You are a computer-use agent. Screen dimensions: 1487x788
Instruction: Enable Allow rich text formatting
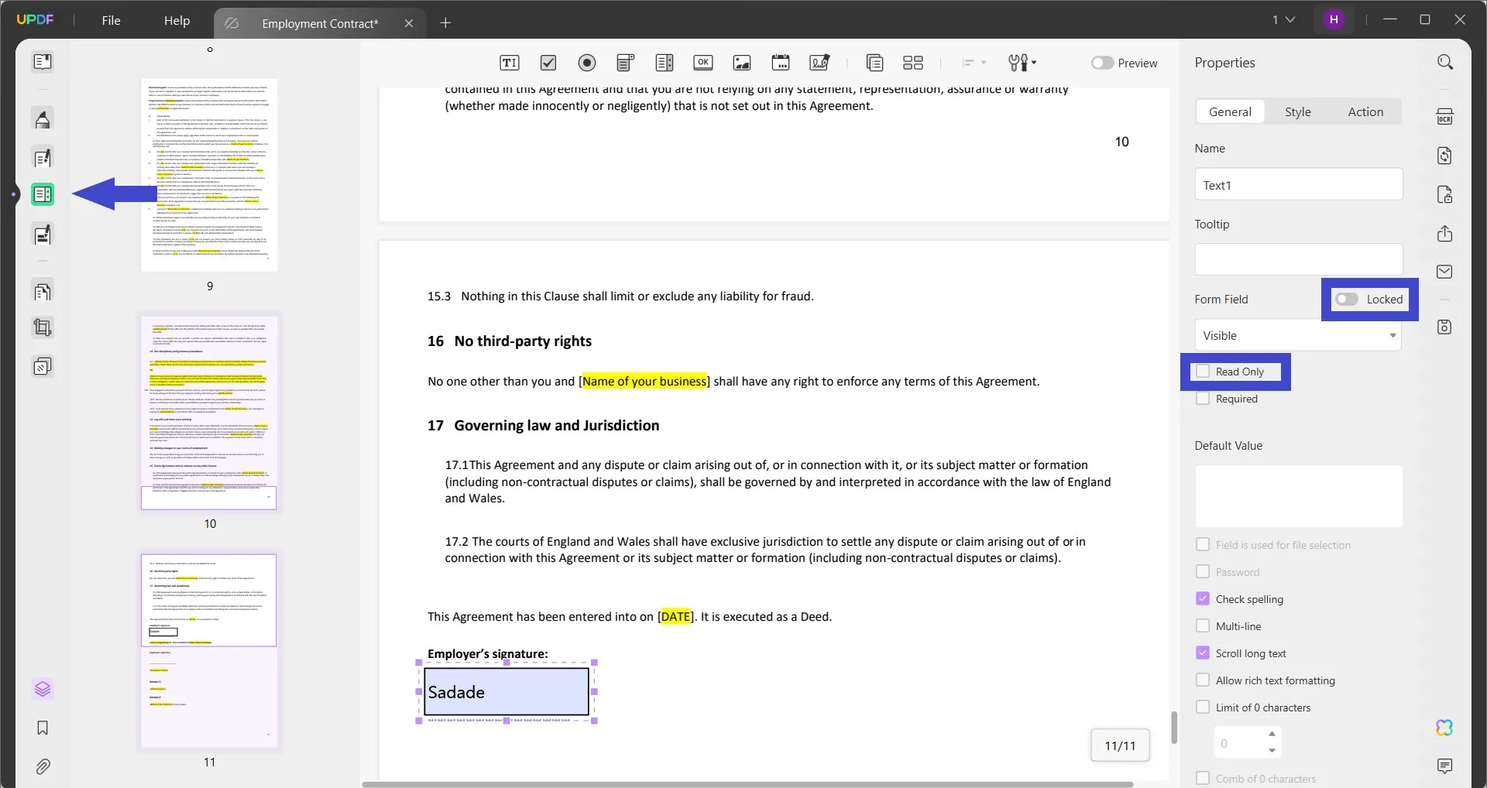point(1203,680)
